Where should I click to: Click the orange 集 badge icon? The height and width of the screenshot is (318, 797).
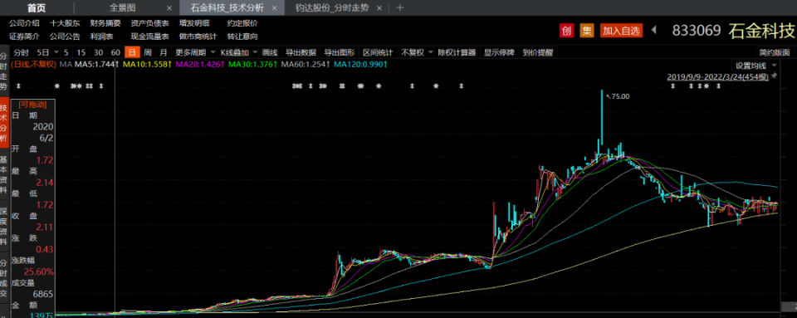click(587, 31)
